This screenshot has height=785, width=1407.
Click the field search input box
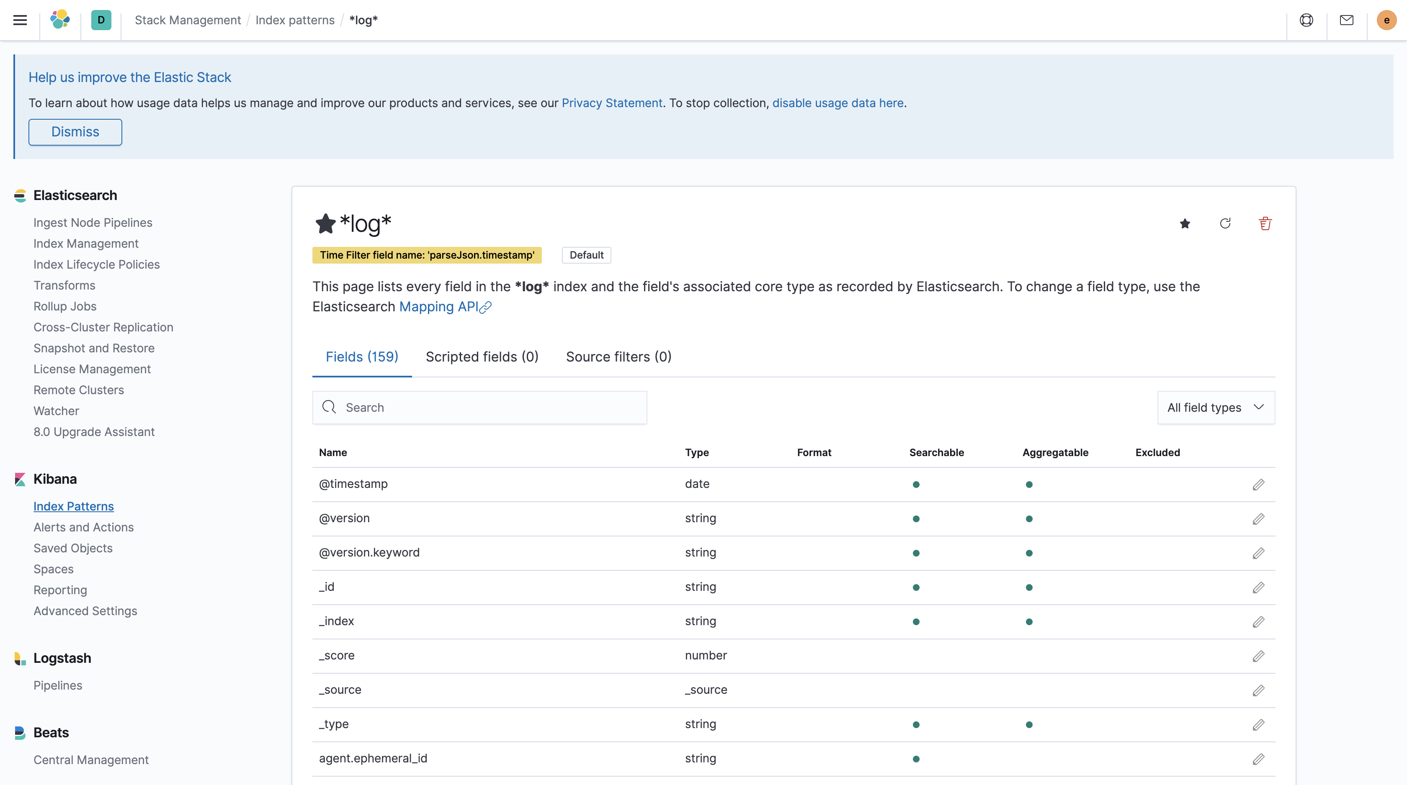(x=479, y=407)
